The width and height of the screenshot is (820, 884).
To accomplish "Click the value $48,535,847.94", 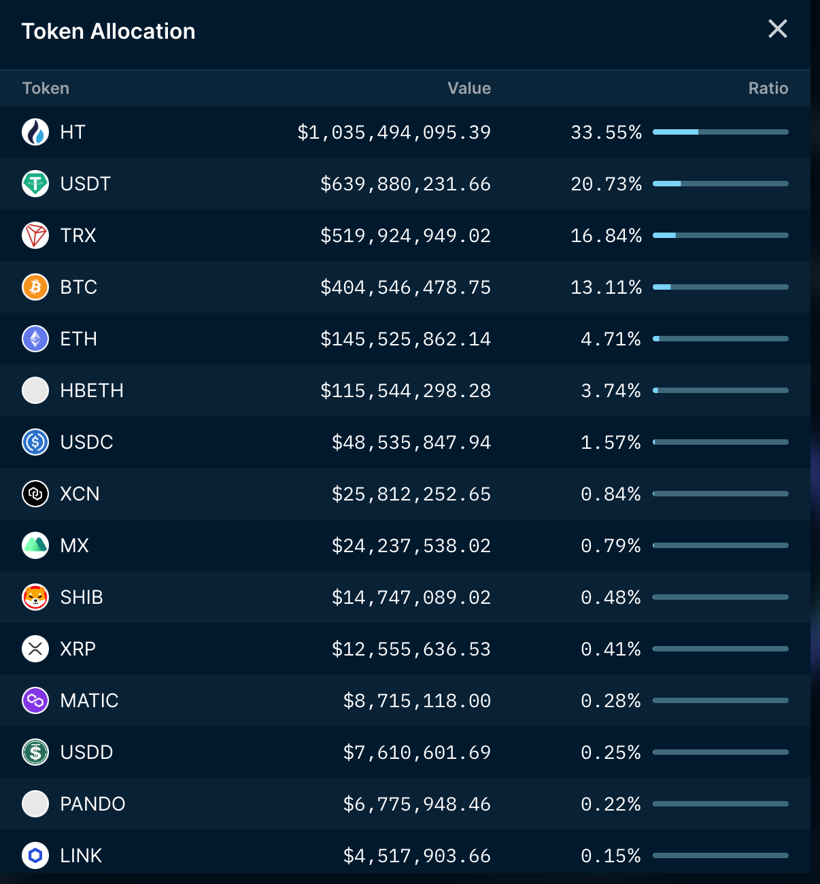I will [x=411, y=442].
